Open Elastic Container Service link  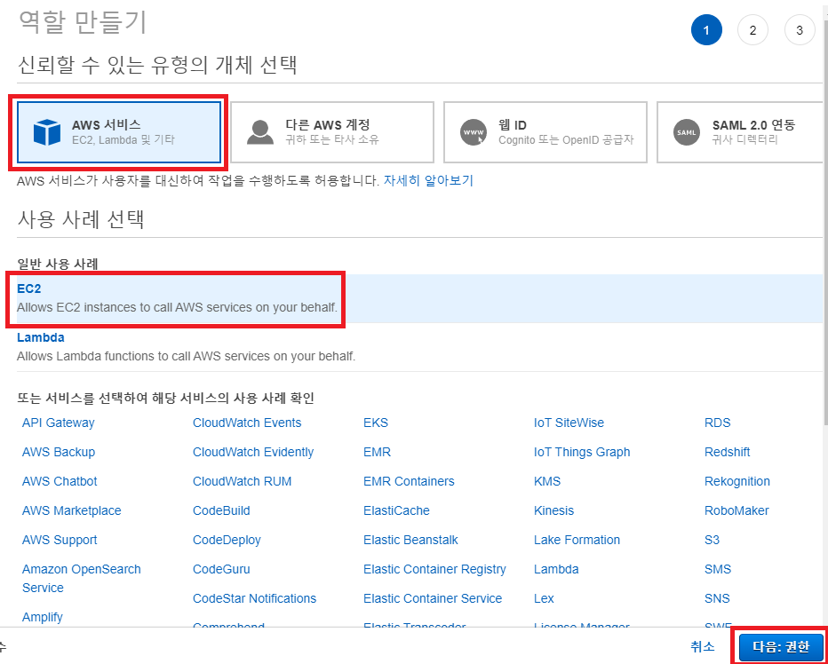click(x=433, y=598)
